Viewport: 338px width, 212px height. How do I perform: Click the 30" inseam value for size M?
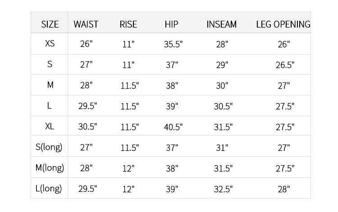tap(222, 86)
